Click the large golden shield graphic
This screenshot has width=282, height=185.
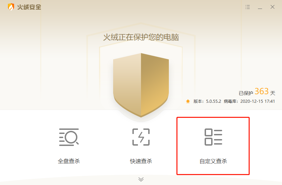(141, 85)
